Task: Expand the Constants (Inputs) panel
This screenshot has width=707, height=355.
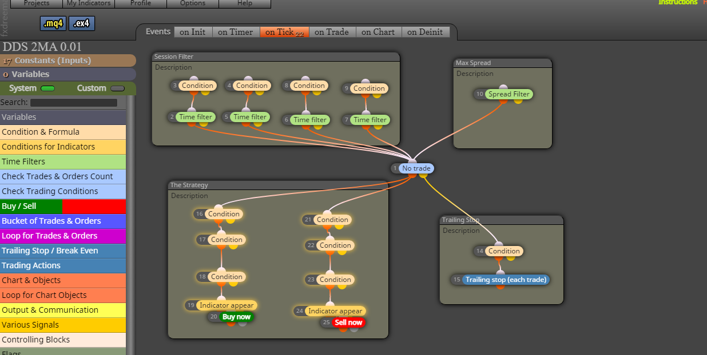Action: point(68,60)
